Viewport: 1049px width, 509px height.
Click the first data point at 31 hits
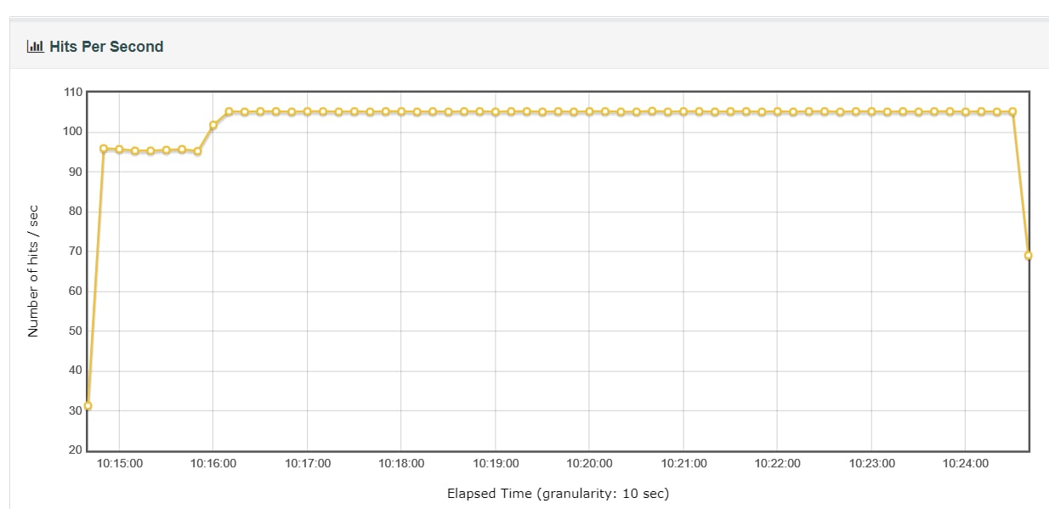pos(88,406)
